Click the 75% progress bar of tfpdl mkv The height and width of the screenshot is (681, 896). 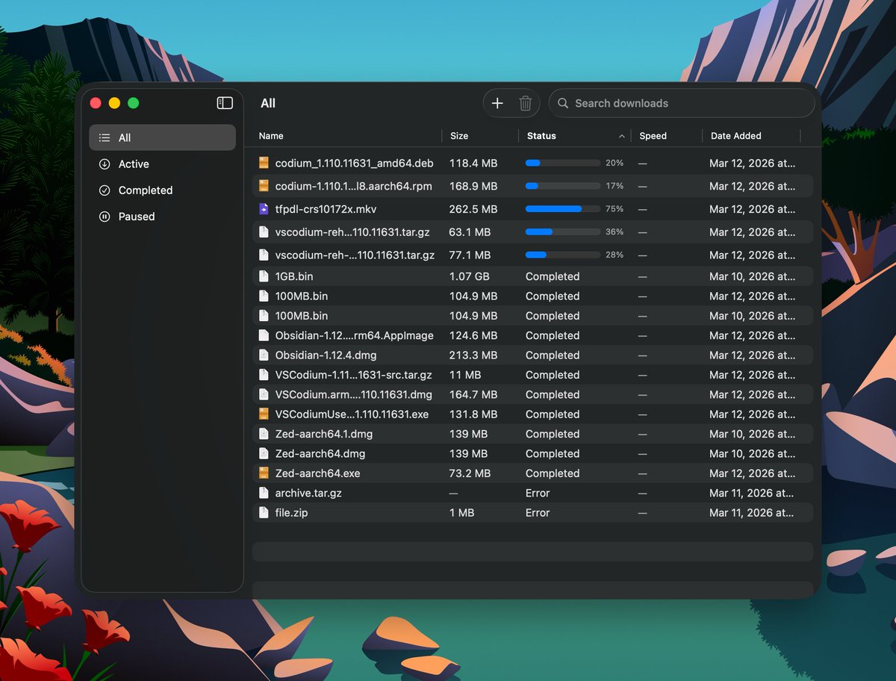(563, 209)
